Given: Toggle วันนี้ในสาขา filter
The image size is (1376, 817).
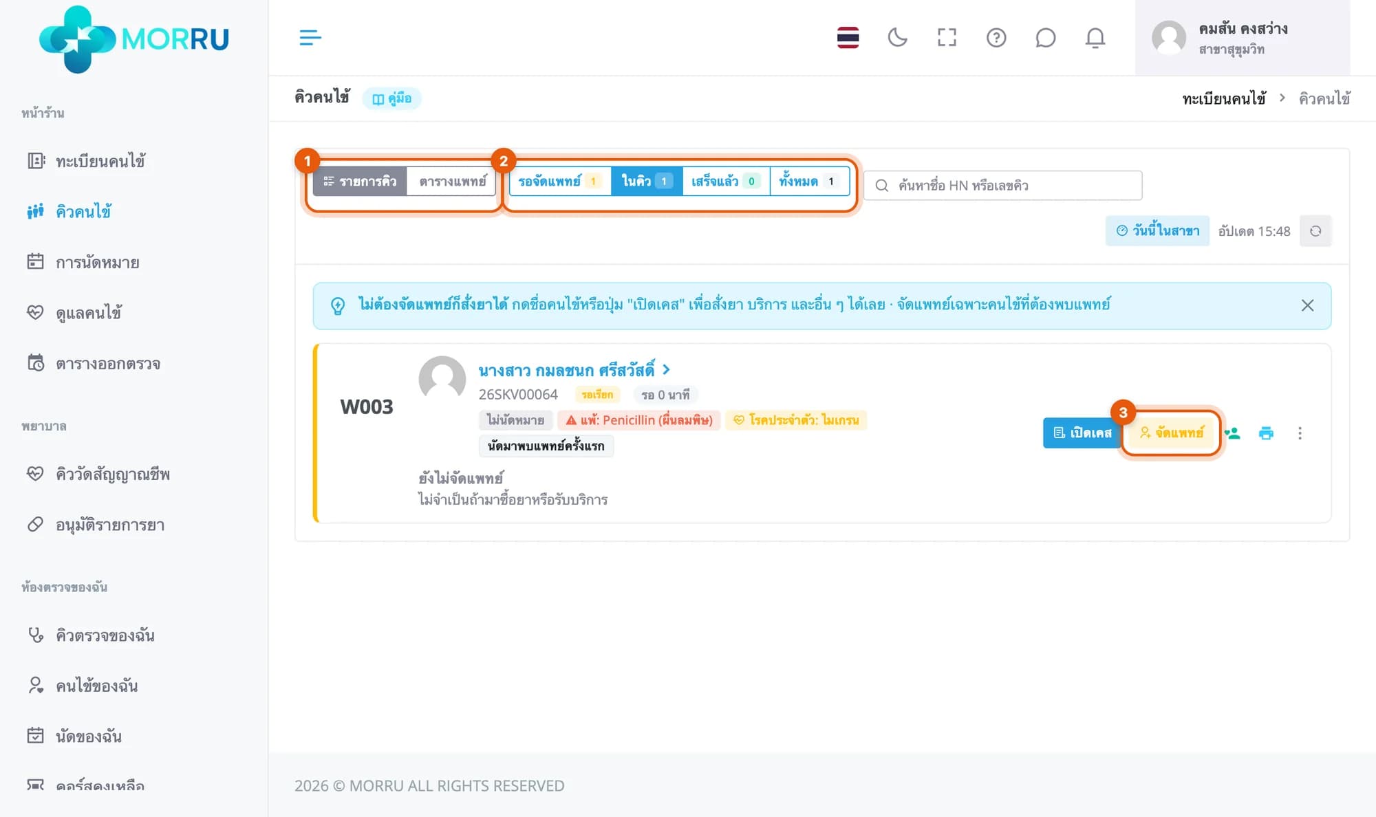Looking at the screenshot, I should [1157, 231].
